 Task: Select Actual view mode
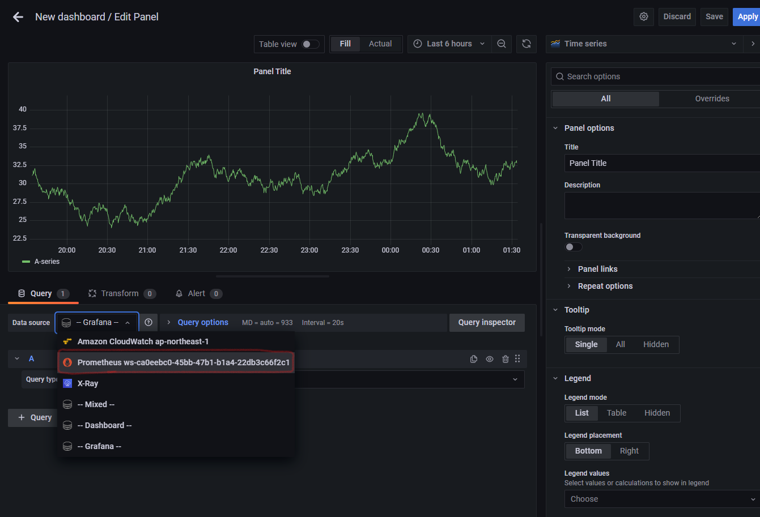click(x=380, y=44)
